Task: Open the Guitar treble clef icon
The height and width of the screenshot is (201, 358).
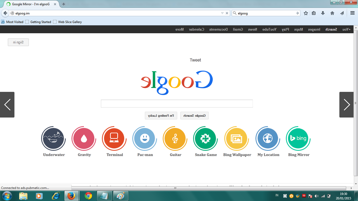Action: 175,138
